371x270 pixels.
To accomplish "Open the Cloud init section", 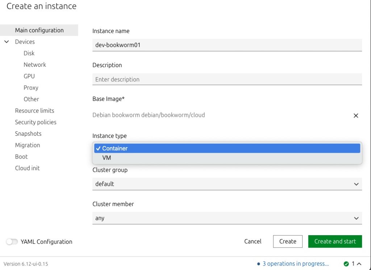I will pos(27,168).
